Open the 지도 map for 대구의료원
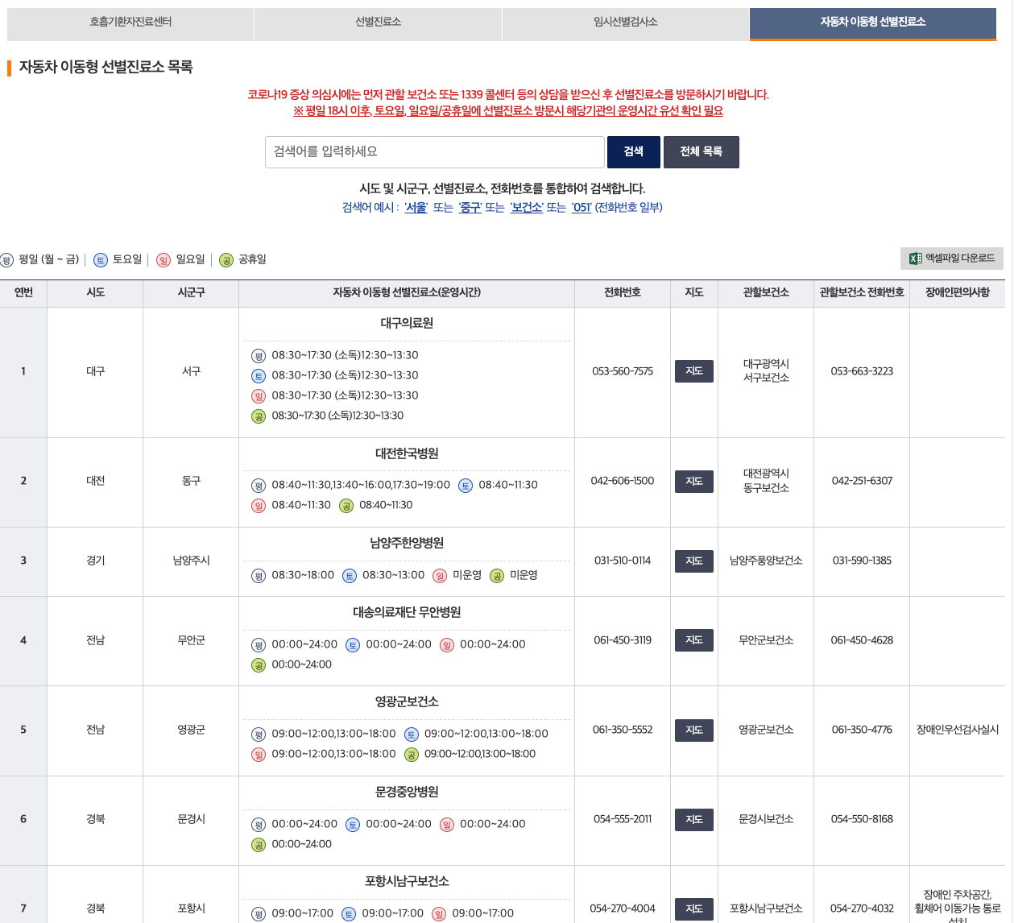Image resolution: width=1014 pixels, height=923 pixels. click(694, 371)
